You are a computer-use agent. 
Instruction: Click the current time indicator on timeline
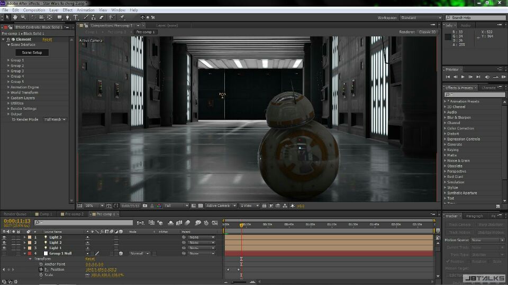(x=241, y=225)
